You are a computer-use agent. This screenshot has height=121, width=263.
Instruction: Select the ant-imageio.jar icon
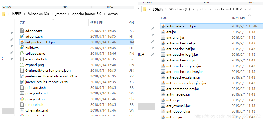(x=163, y=94)
